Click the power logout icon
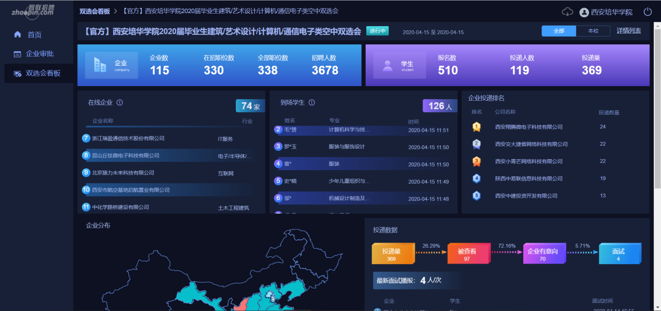661x311 pixels. point(647,11)
